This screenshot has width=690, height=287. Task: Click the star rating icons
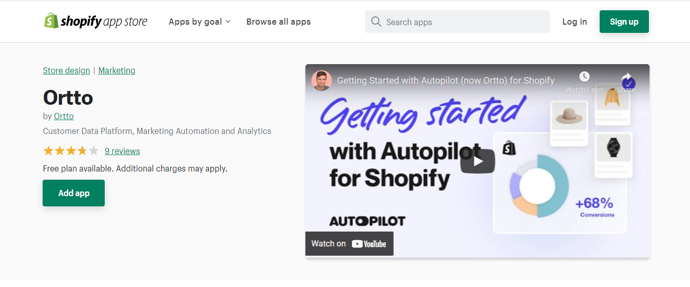(x=71, y=151)
